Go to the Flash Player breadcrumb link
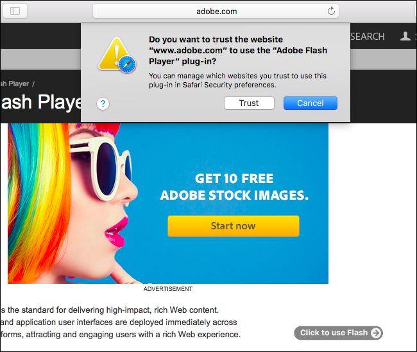The height and width of the screenshot is (352, 417). coord(15,84)
